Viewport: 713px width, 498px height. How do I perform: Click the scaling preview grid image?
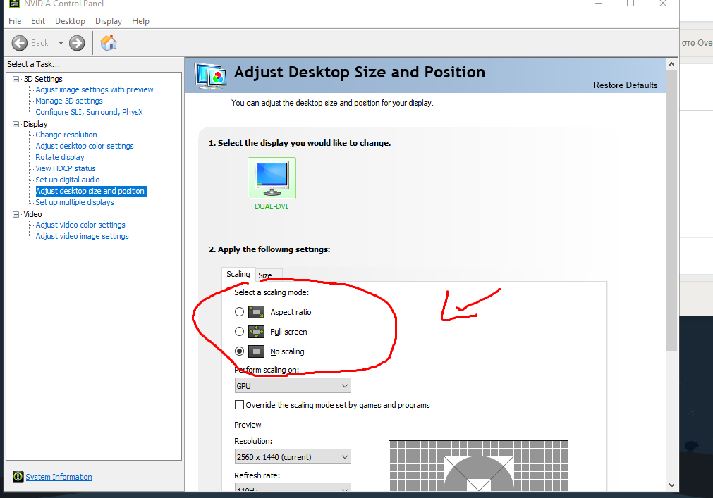coord(478,466)
